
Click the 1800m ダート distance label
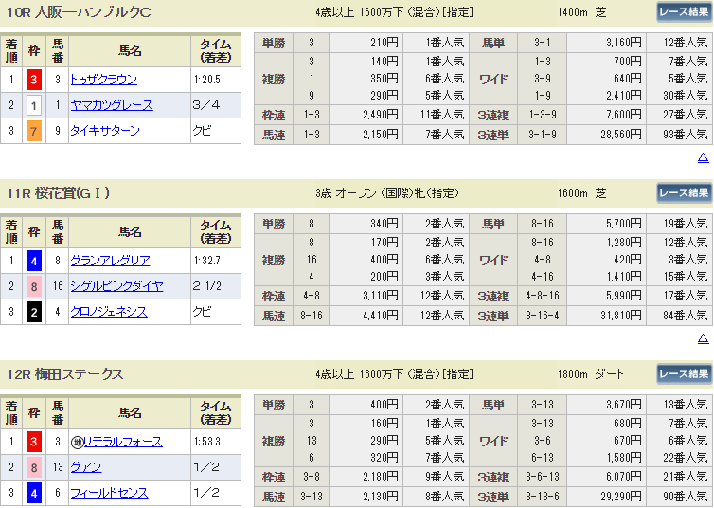(591, 374)
